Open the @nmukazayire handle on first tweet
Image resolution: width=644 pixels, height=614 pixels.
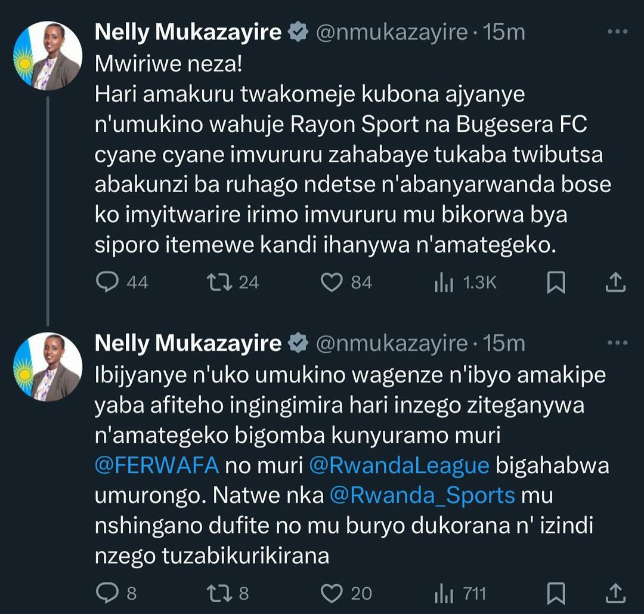pyautogui.click(x=391, y=32)
